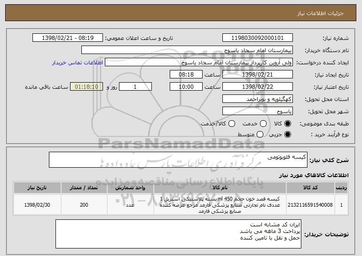Click the کد کالا column header
The width and height of the screenshot is (362, 256).
[x=310, y=188]
